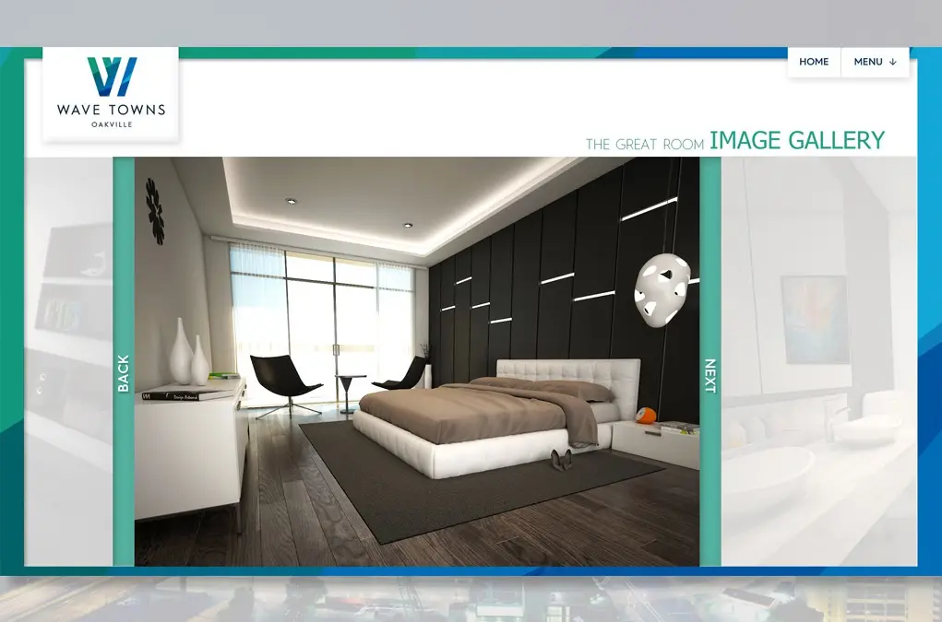942x622 pixels.
Task: Expand the MENU dropdown
Action: point(876,62)
